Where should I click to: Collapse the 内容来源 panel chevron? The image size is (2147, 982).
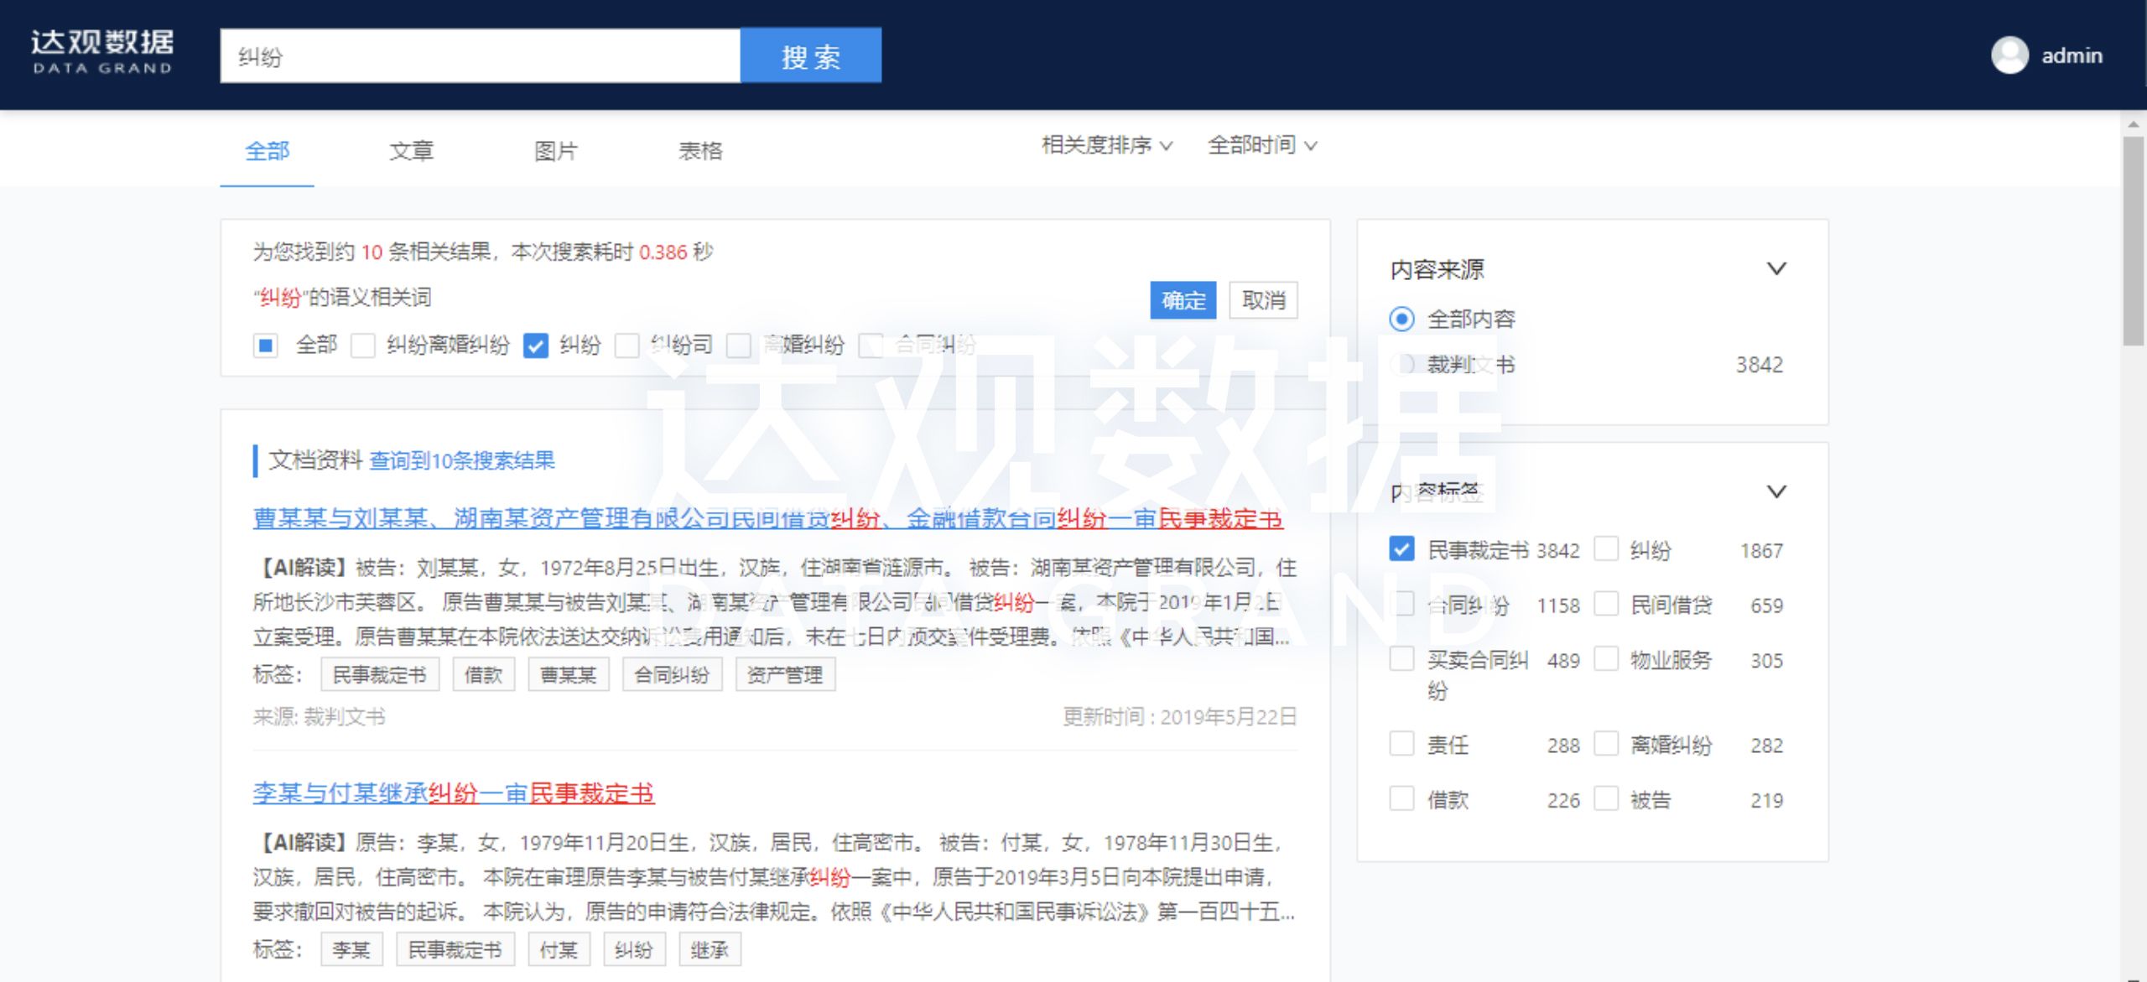1776,268
